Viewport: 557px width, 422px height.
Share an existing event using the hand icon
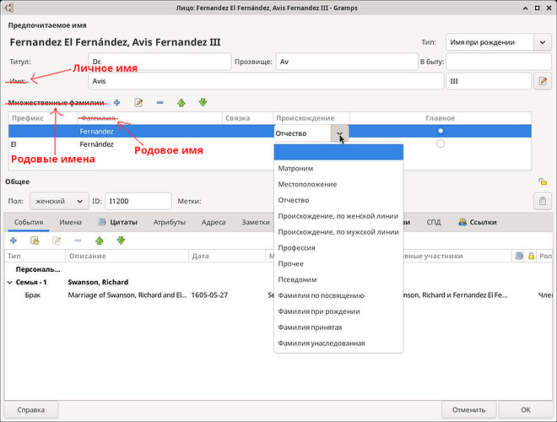[35, 241]
